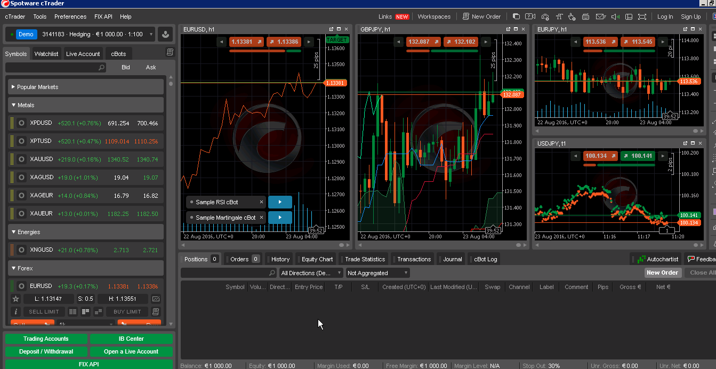
Task: Click the positions search input field
Action: tap(228, 273)
